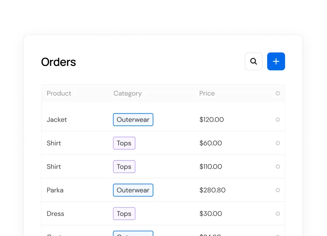
Task: Click the circle icon next to the $60.00 Shirt
Action: click(278, 143)
